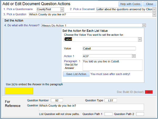Click 'You must save after each entry!' text
158x119 pixels.
[x=110, y=74]
